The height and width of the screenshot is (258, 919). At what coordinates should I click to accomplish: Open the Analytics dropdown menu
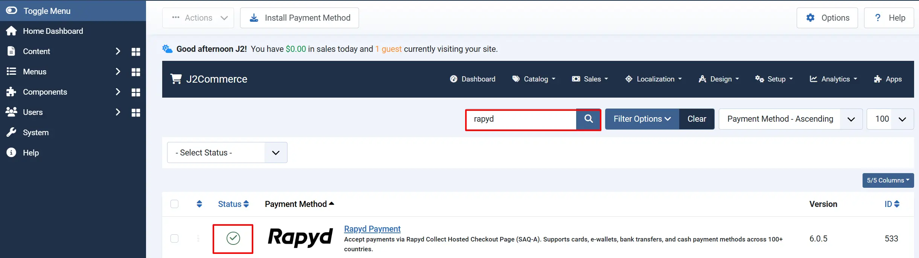833,79
